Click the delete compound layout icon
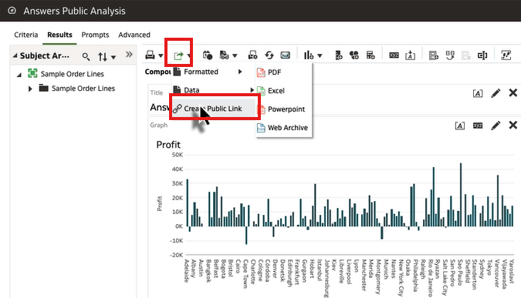Image resolution: width=521 pixels, height=298 pixels. [466, 55]
